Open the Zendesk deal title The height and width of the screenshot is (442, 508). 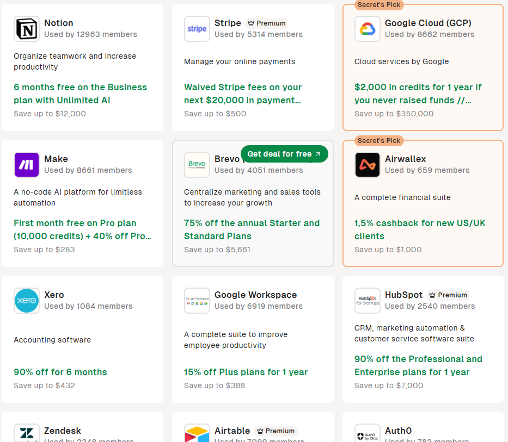(x=63, y=431)
